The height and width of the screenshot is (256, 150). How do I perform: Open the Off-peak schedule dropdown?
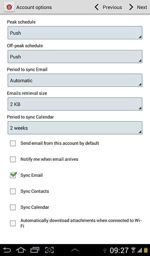coord(75,57)
